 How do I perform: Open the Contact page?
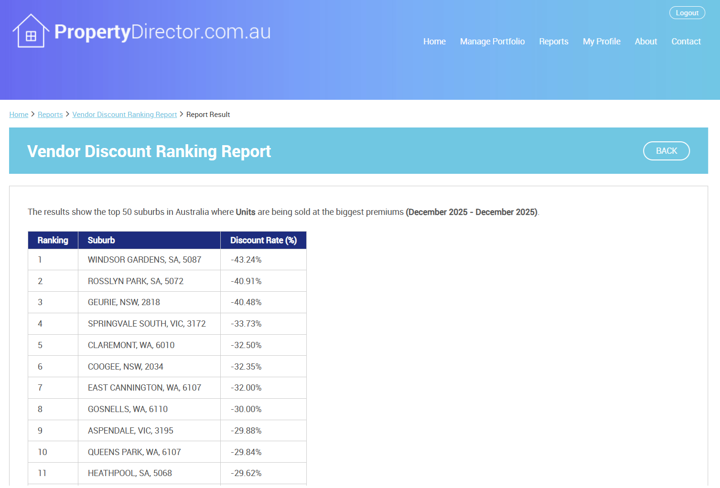(686, 42)
